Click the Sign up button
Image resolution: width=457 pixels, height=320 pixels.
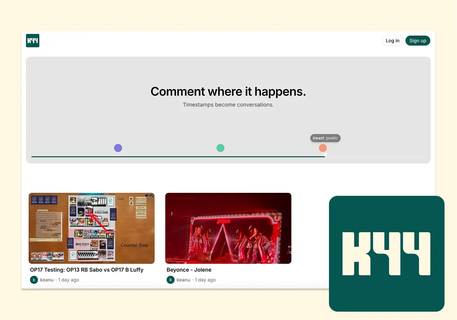418,41
